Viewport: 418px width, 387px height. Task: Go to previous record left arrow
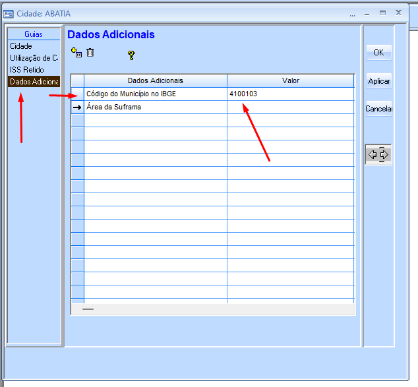click(x=373, y=154)
